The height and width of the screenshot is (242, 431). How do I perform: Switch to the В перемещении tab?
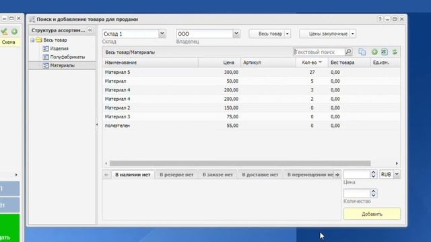tap(309, 175)
